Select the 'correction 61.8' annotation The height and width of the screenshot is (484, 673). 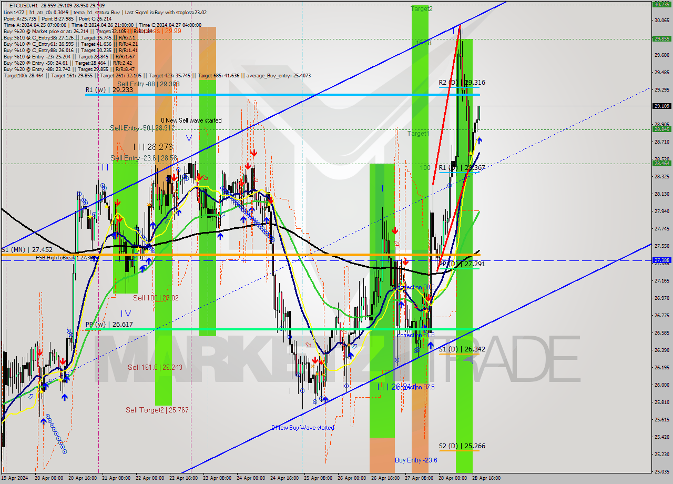(416, 335)
